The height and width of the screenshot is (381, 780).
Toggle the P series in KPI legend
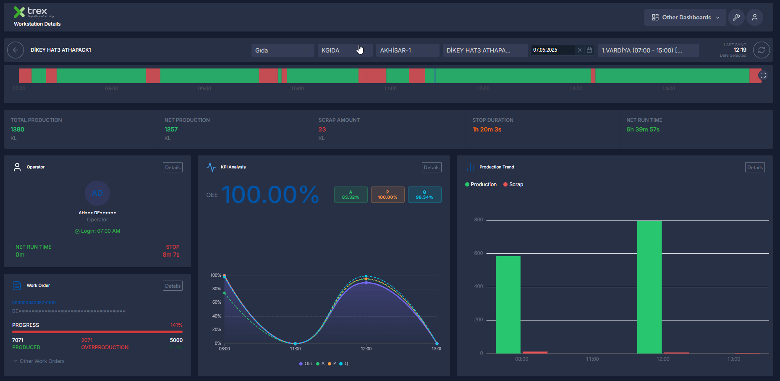click(332, 364)
